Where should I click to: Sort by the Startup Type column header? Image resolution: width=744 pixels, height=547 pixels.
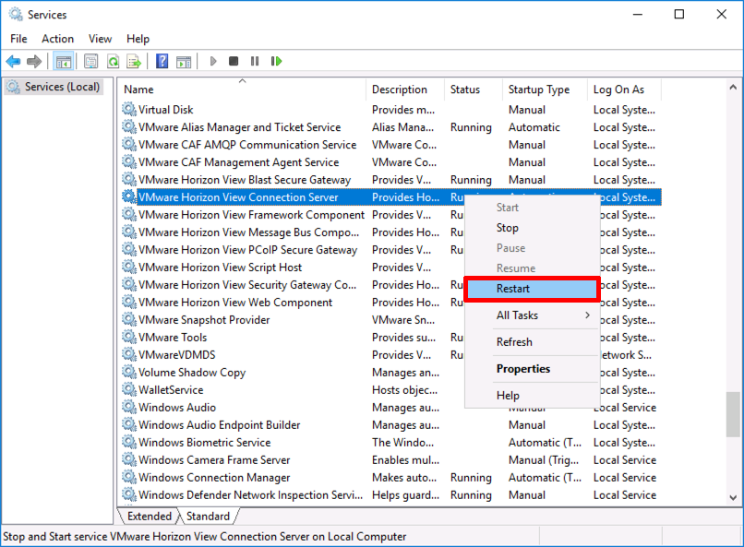pos(545,89)
